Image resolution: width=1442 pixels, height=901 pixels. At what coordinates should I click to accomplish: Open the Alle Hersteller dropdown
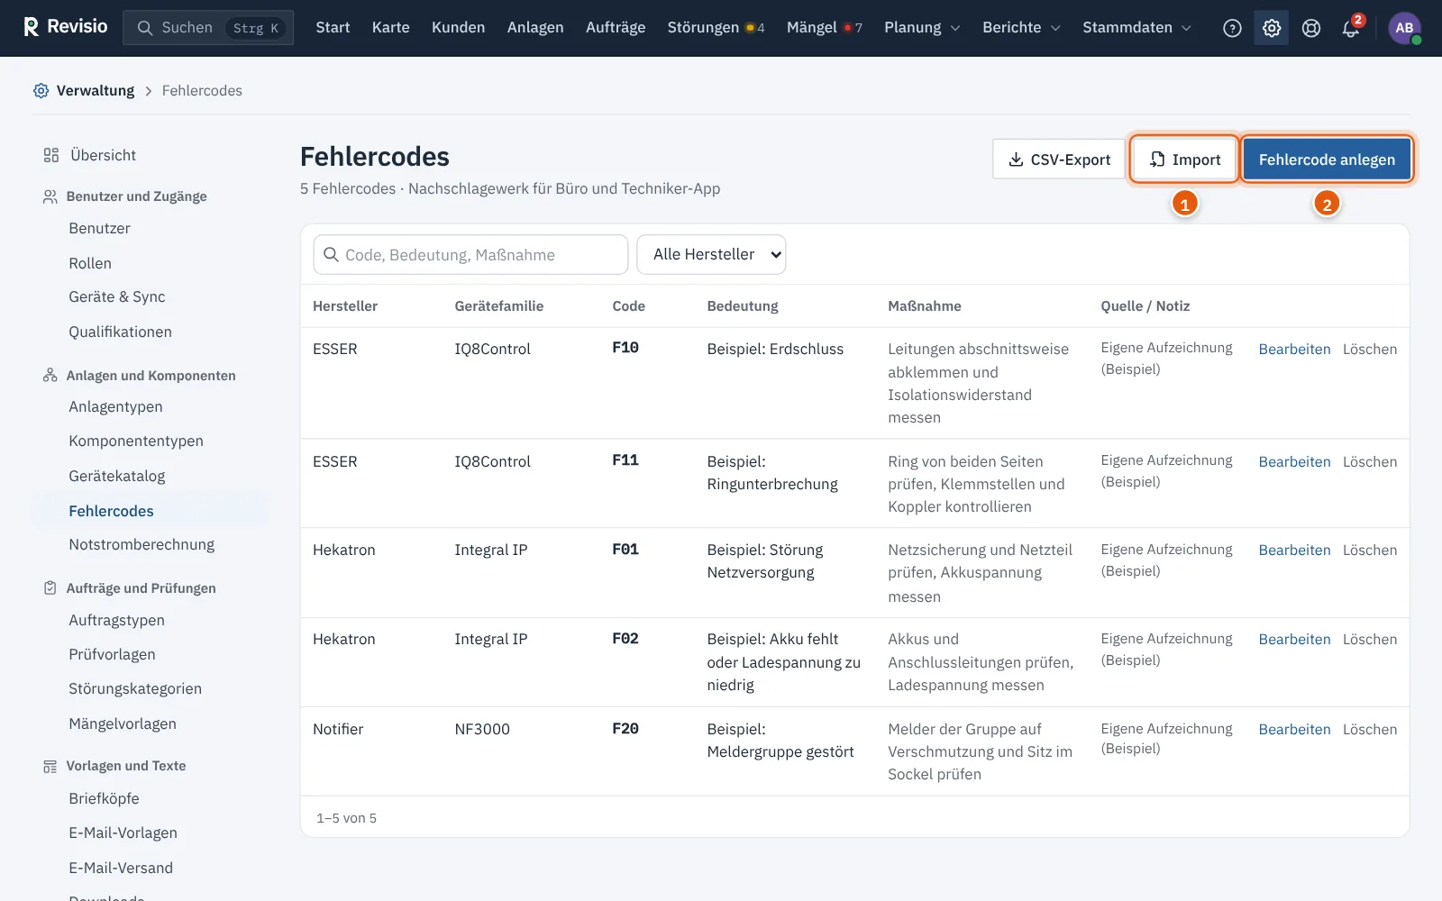pyautogui.click(x=711, y=254)
